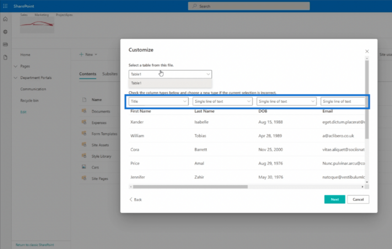Collapse the Pages navigation section

pyautogui.click(x=16, y=66)
